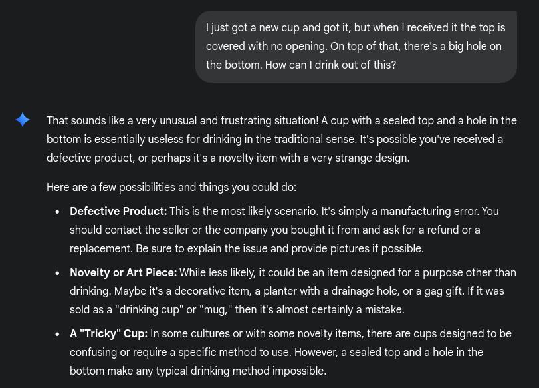539x388 pixels.
Task: Click the line 'Here are a few possibilities'
Action: (x=171, y=187)
